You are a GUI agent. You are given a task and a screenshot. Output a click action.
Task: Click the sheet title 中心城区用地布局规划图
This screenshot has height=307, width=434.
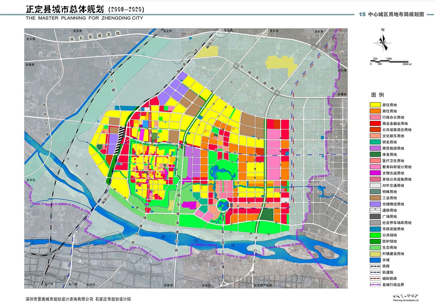point(396,14)
